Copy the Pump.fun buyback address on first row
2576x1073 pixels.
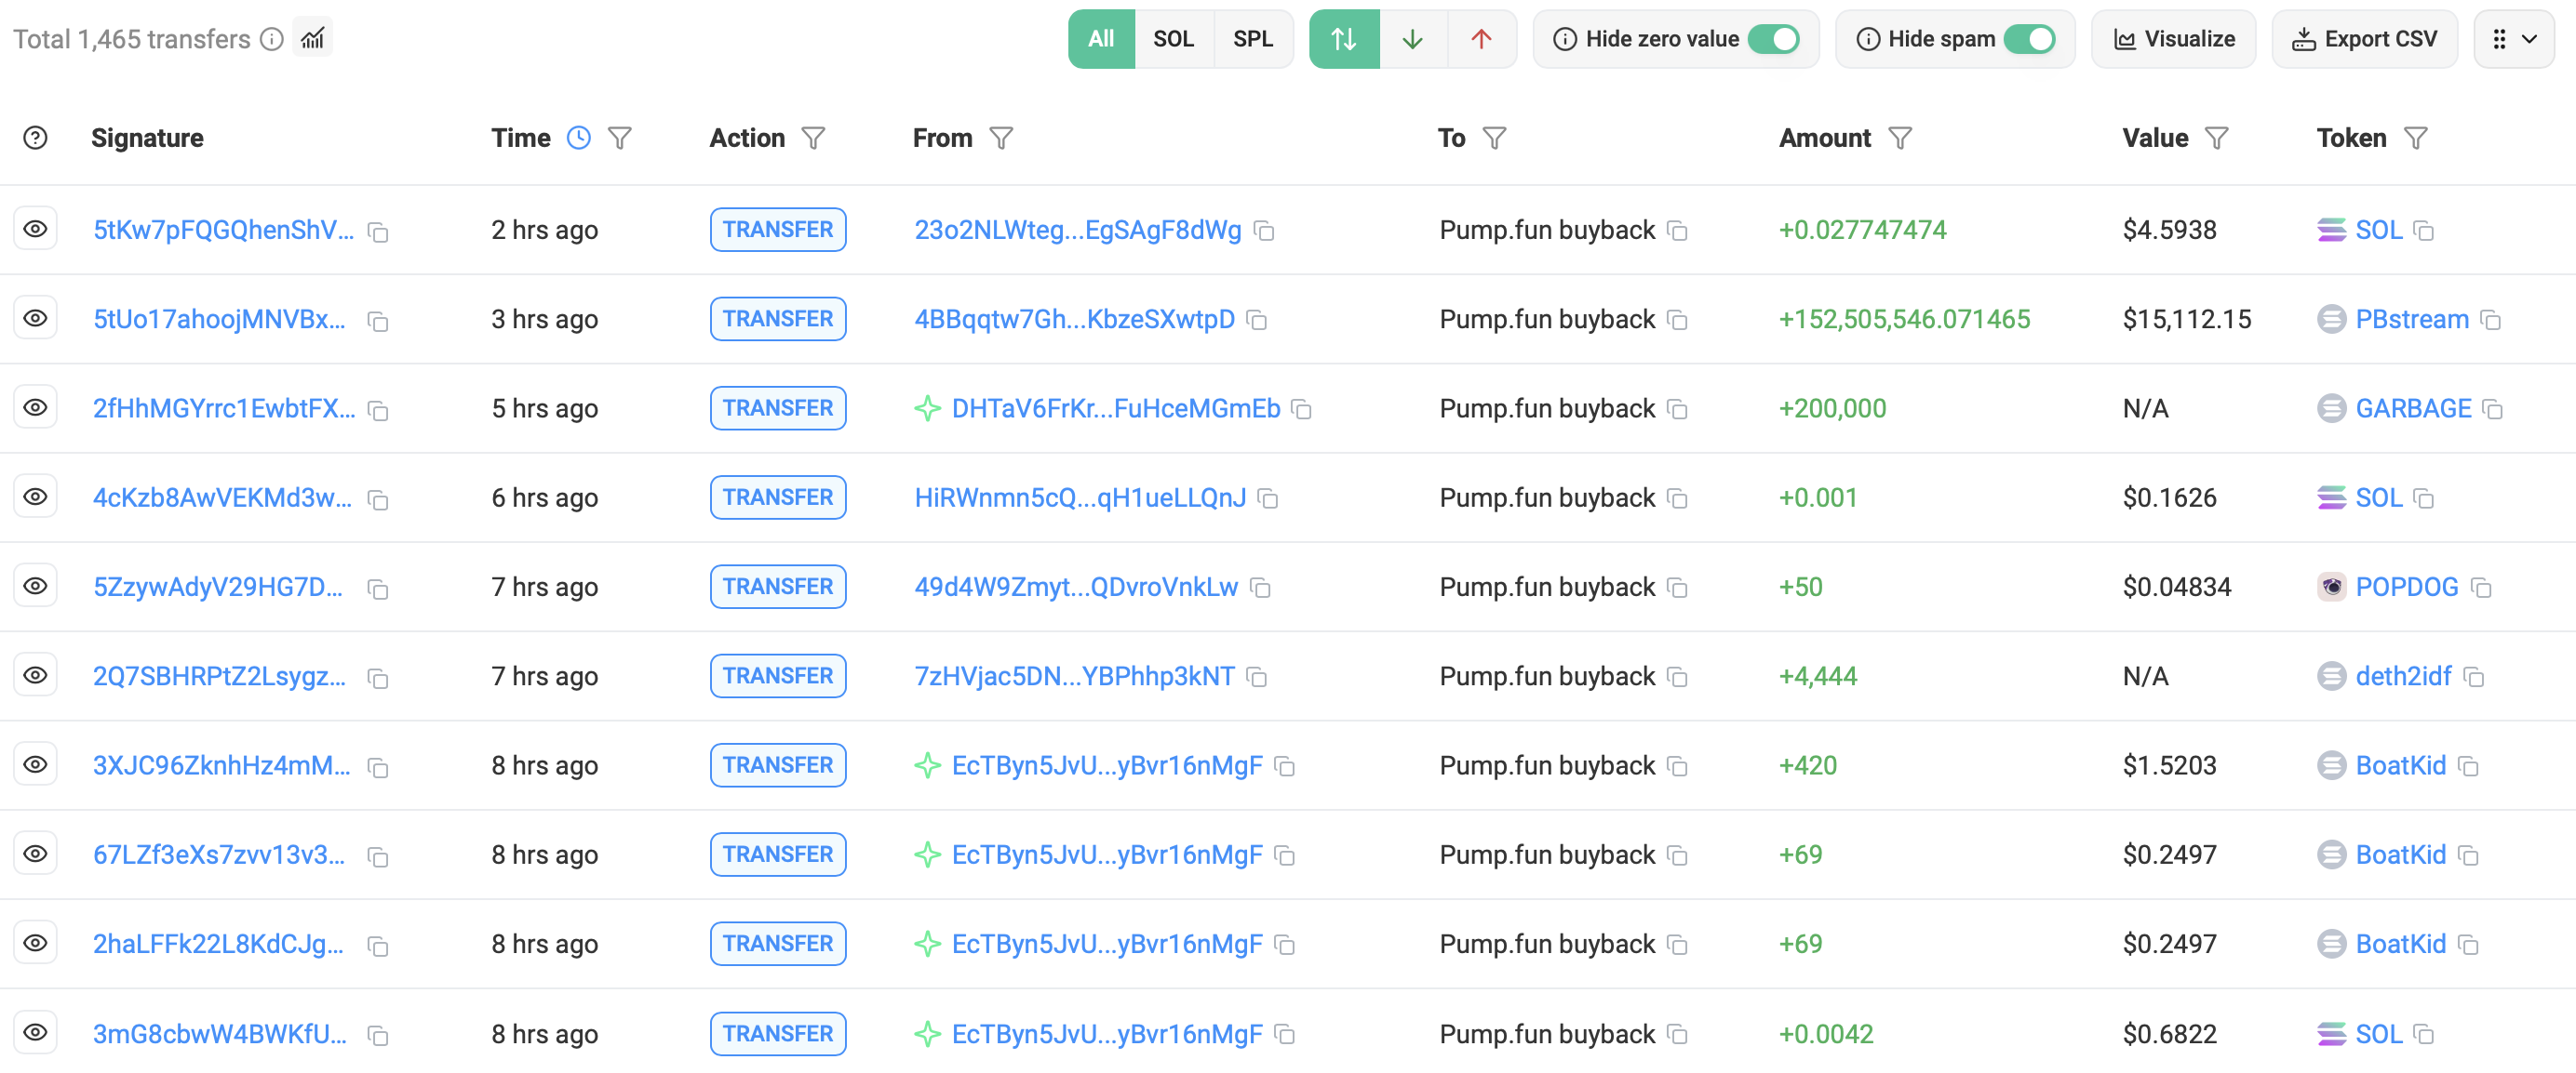[1678, 231]
